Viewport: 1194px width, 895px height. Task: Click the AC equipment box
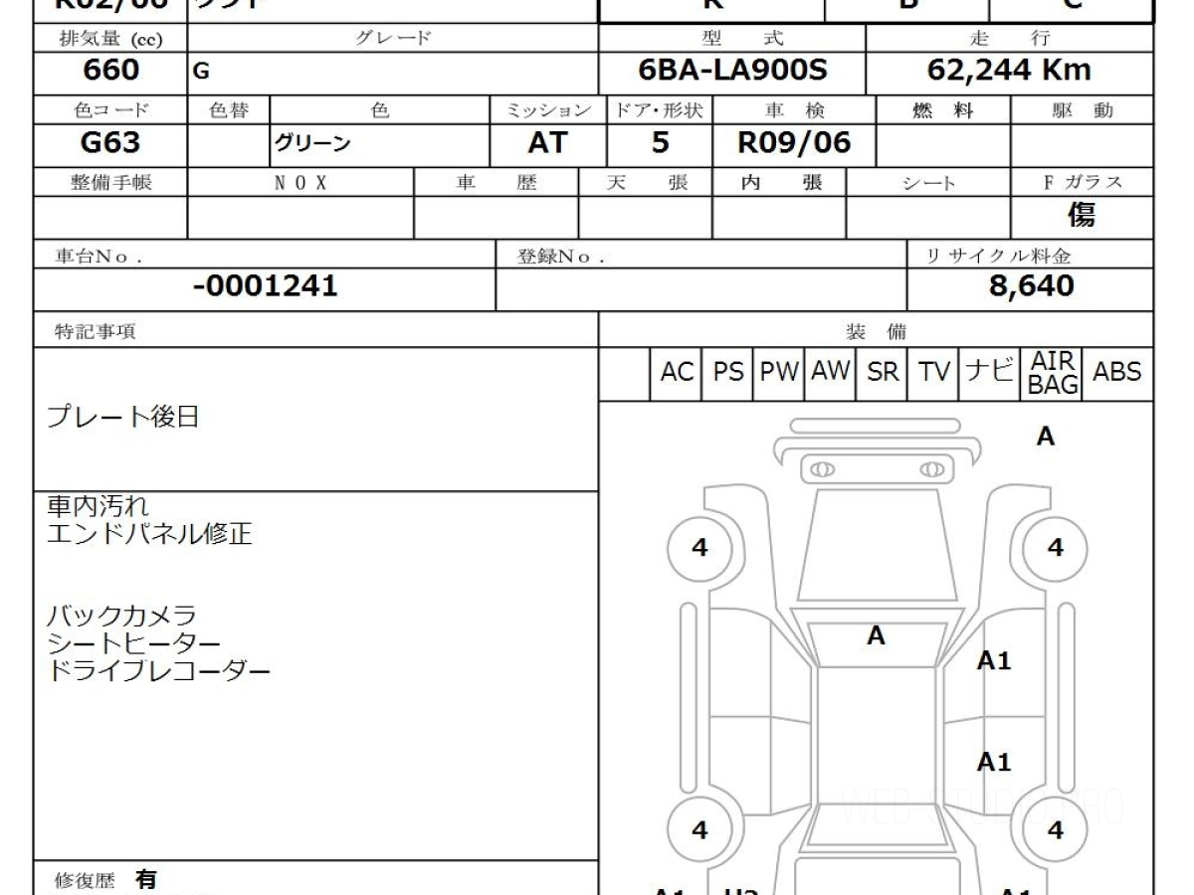pos(677,372)
